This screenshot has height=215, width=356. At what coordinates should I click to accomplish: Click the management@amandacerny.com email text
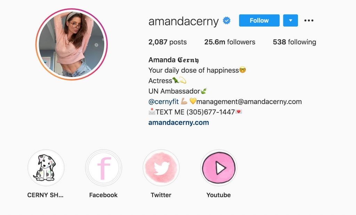pyautogui.click(x=249, y=102)
